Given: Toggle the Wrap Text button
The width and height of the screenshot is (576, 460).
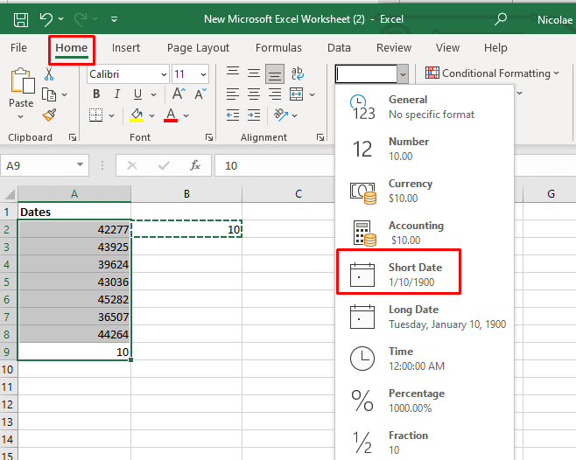Looking at the screenshot, I should [x=297, y=74].
